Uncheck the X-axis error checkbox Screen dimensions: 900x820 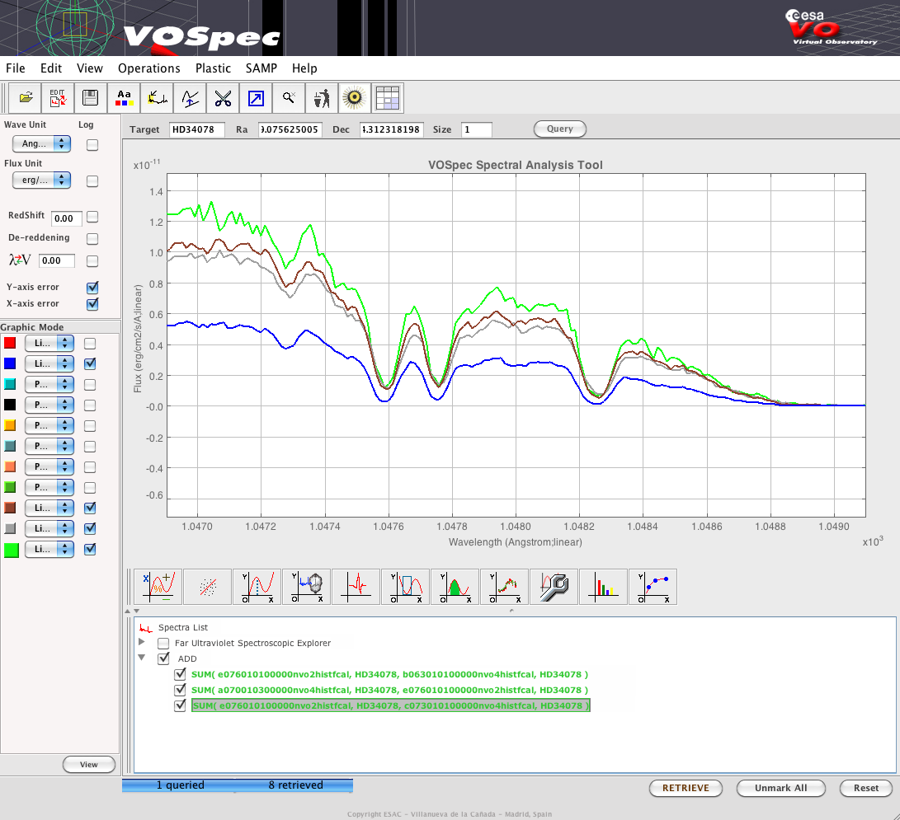pyautogui.click(x=92, y=304)
